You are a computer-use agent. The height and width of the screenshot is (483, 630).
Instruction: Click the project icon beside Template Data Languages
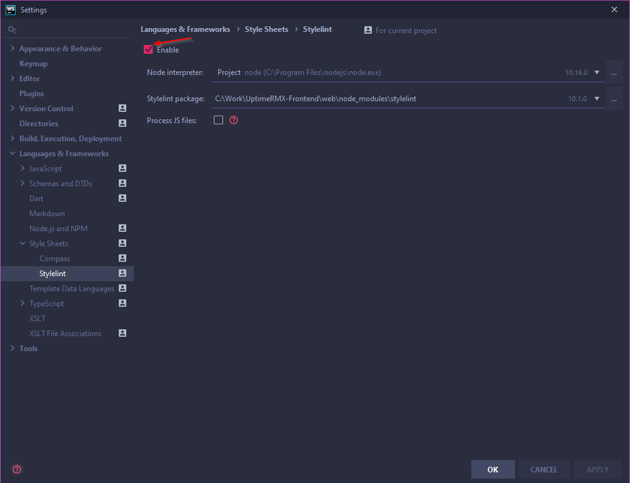click(122, 288)
